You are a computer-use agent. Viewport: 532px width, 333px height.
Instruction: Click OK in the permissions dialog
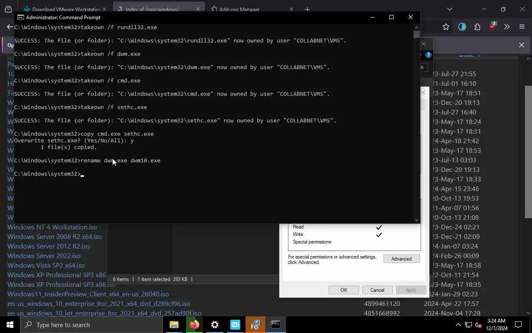coord(344,290)
